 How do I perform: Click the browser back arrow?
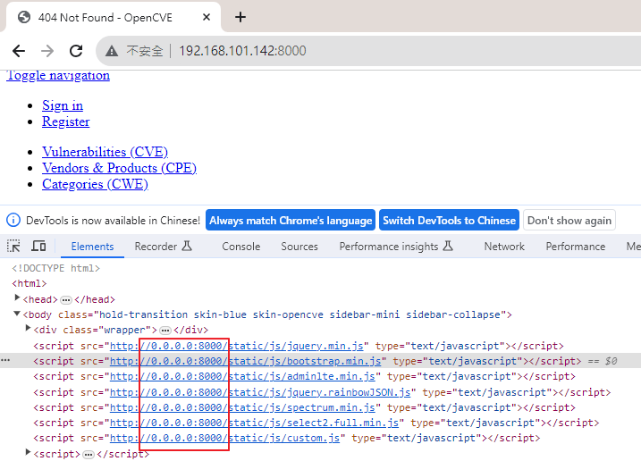[19, 51]
